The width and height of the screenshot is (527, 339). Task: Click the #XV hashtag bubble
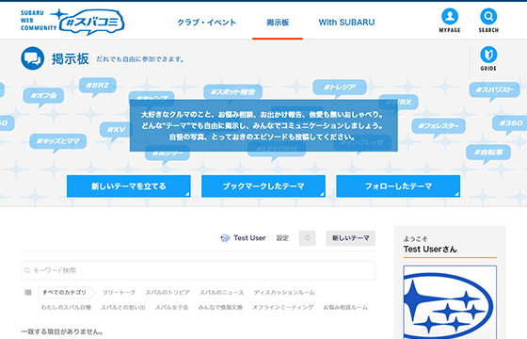coord(115,130)
